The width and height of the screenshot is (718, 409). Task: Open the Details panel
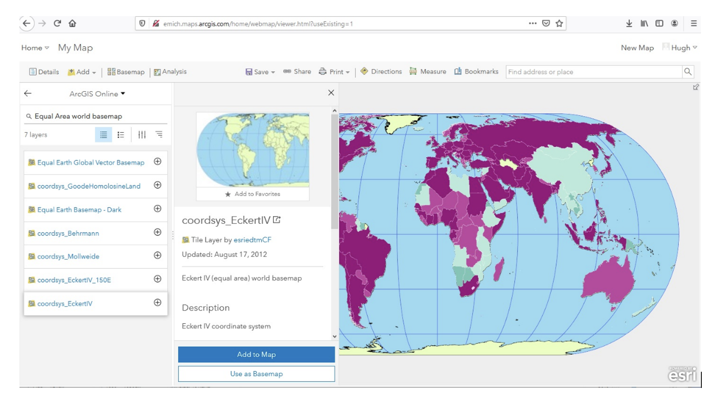44,72
